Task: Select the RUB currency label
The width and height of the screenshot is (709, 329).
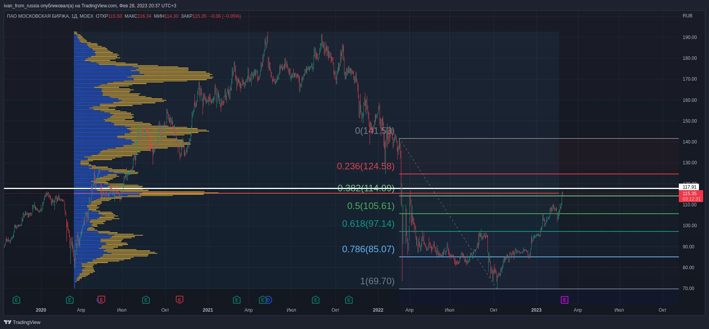Action: coord(687,16)
